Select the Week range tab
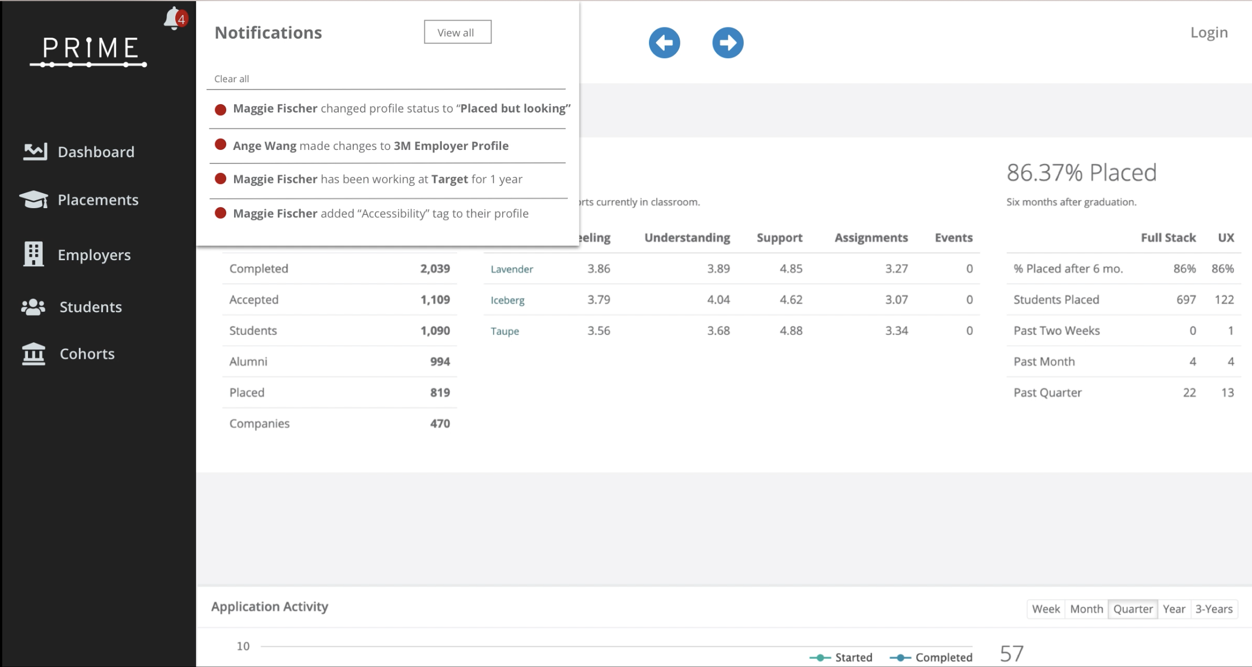The image size is (1252, 667). pos(1045,609)
